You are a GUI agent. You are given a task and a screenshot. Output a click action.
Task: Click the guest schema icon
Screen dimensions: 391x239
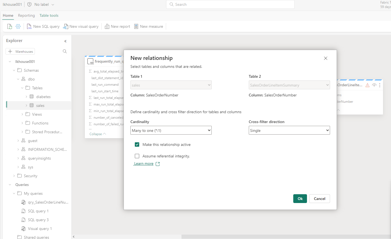[23, 141]
